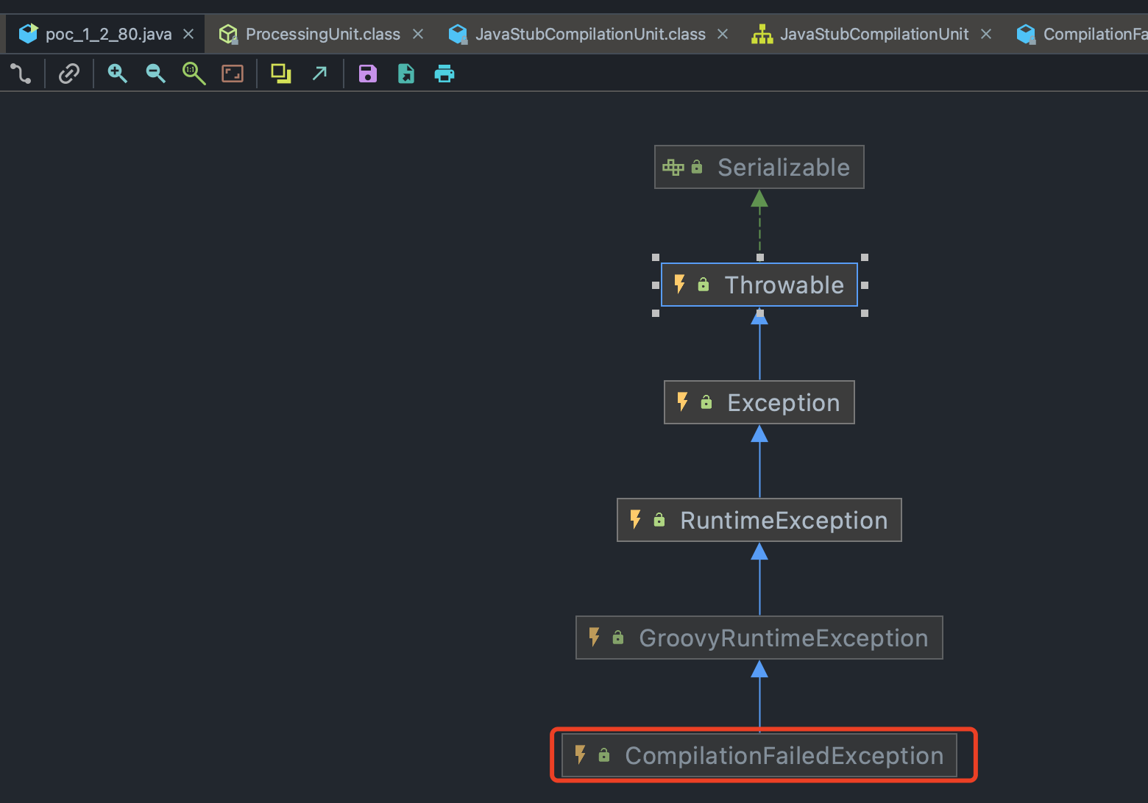Screen dimensions: 1148x803
Task: Select the GroovyRuntimeException node
Action: click(759, 638)
